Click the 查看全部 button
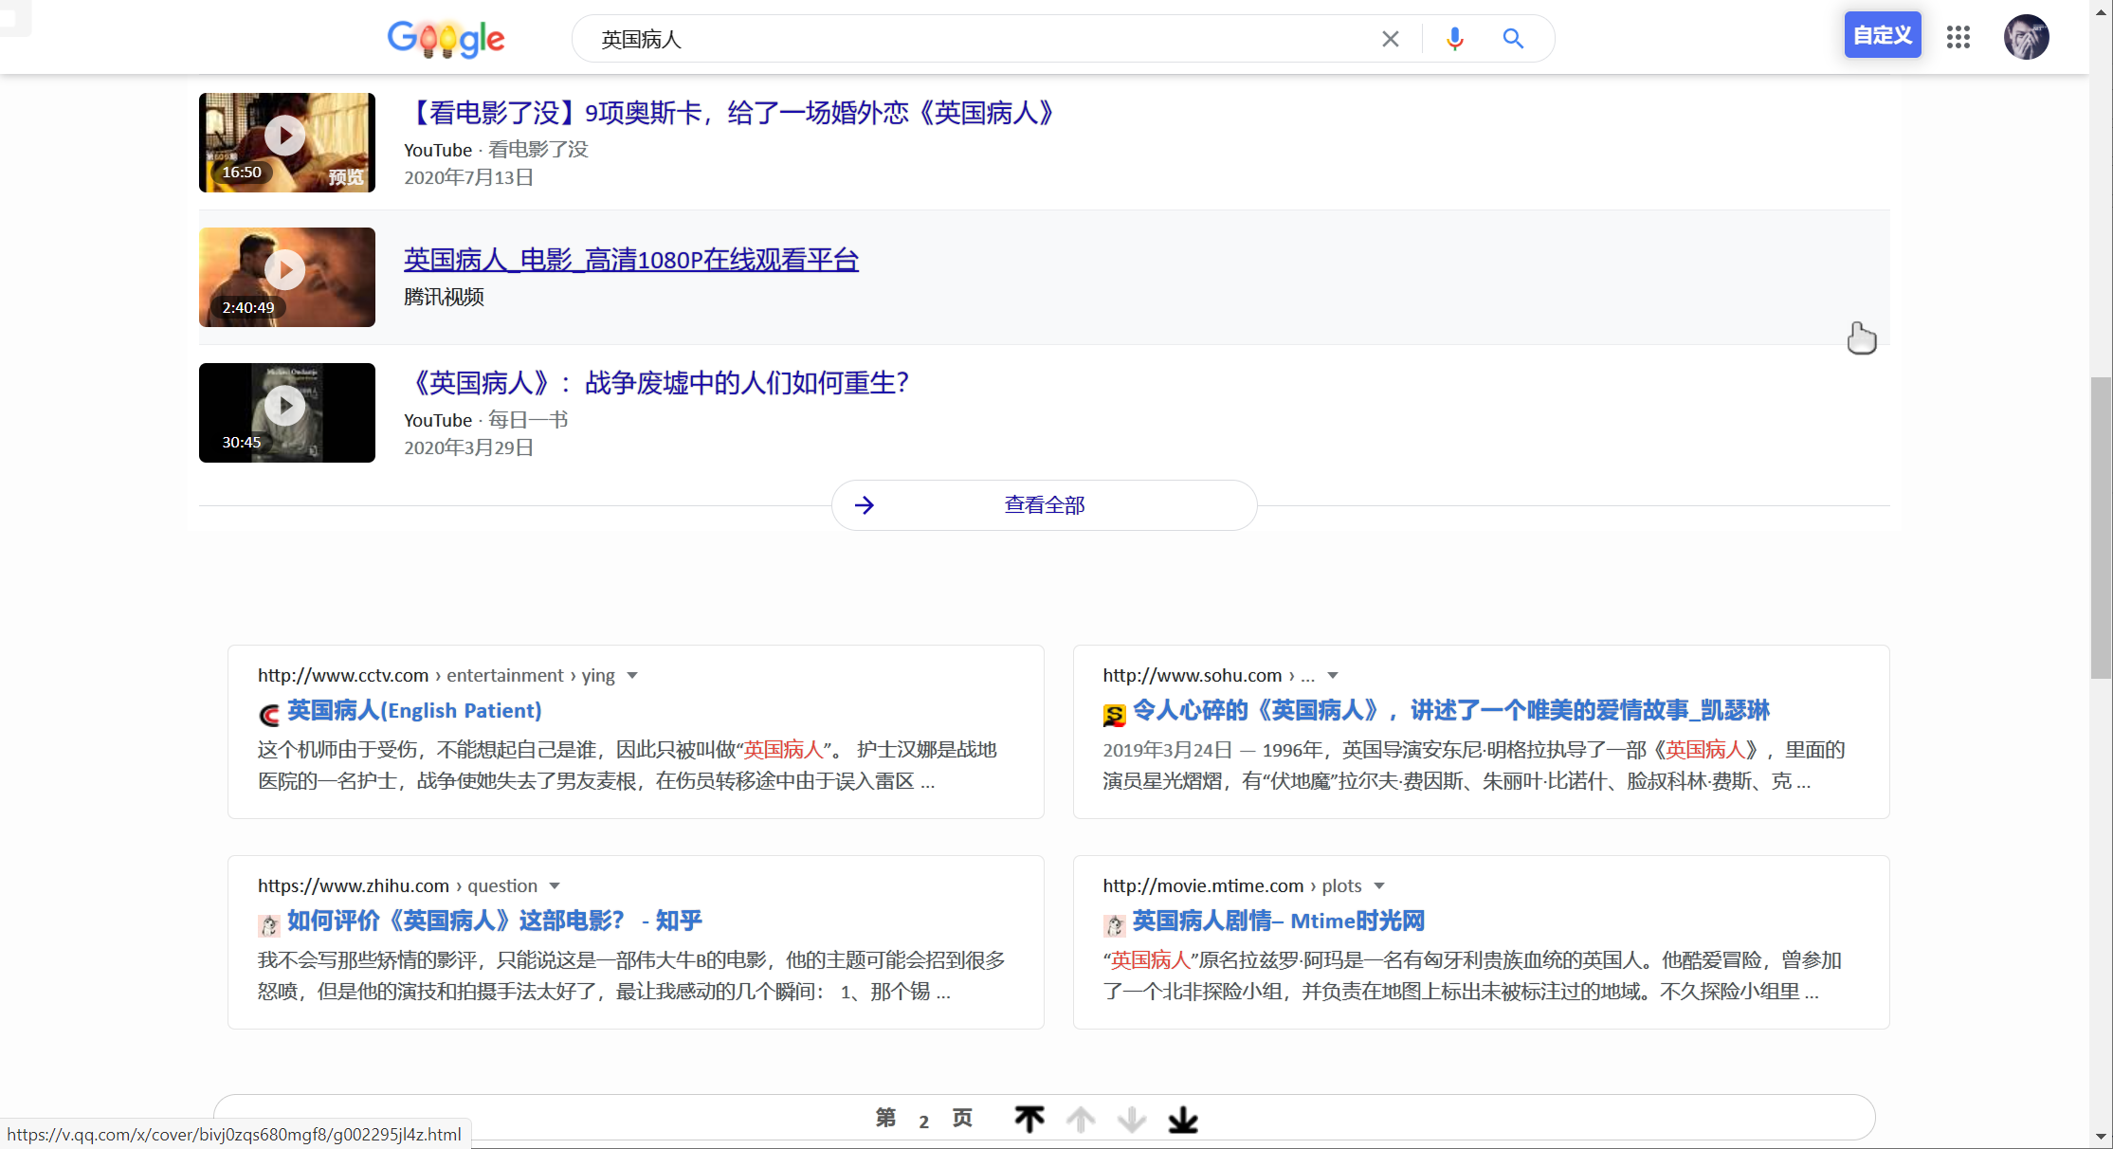 tap(1044, 504)
